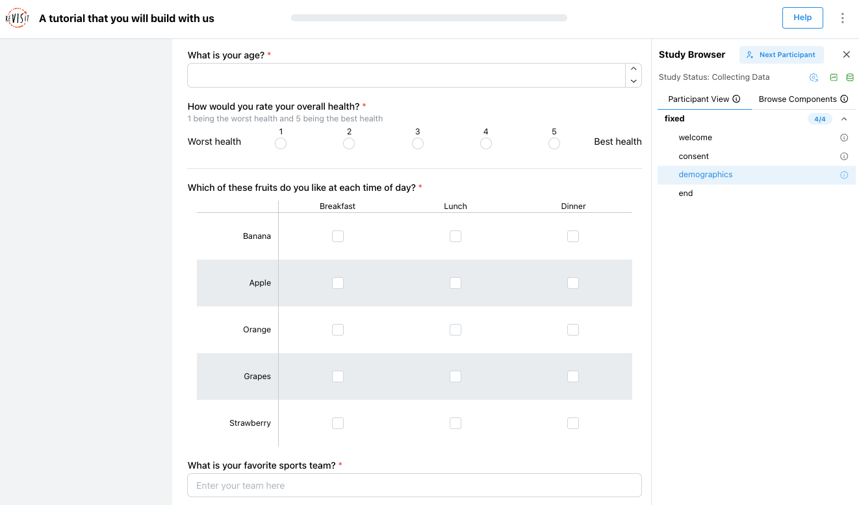Click the Lunch column header
859x505 pixels.
pos(455,206)
